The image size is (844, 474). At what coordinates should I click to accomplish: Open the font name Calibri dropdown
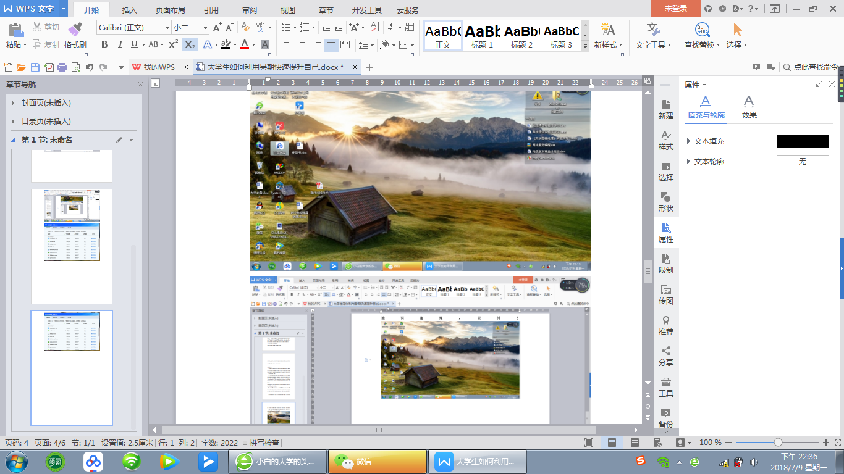tap(167, 28)
